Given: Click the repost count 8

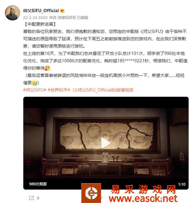Looking at the screenshot, I should 38,198.
